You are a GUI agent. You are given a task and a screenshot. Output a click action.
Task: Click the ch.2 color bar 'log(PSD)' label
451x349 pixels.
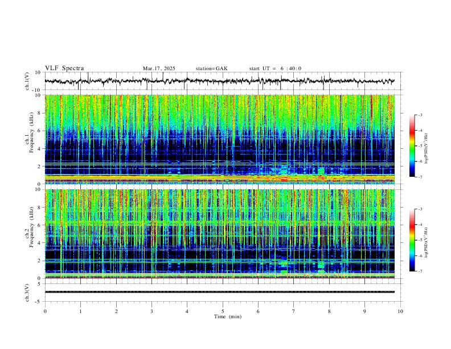tap(427, 242)
